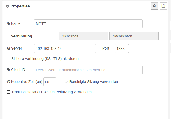The height and width of the screenshot is (119, 171).
Task: Open node settings via the gear icon button
Action: 154,6
